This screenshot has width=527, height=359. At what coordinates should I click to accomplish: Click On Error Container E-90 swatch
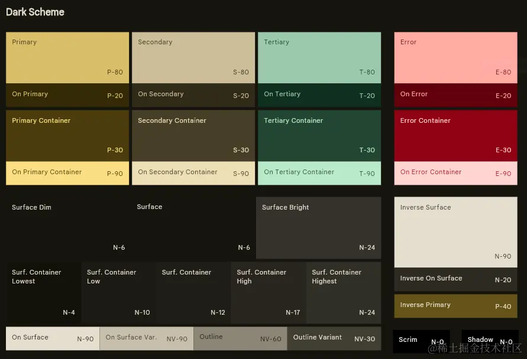click(455, 173)
